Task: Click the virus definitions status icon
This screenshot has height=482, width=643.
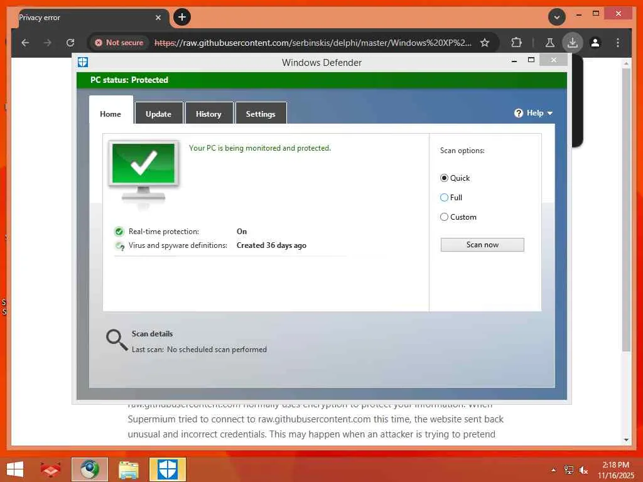Action: [x=119, y=246]
